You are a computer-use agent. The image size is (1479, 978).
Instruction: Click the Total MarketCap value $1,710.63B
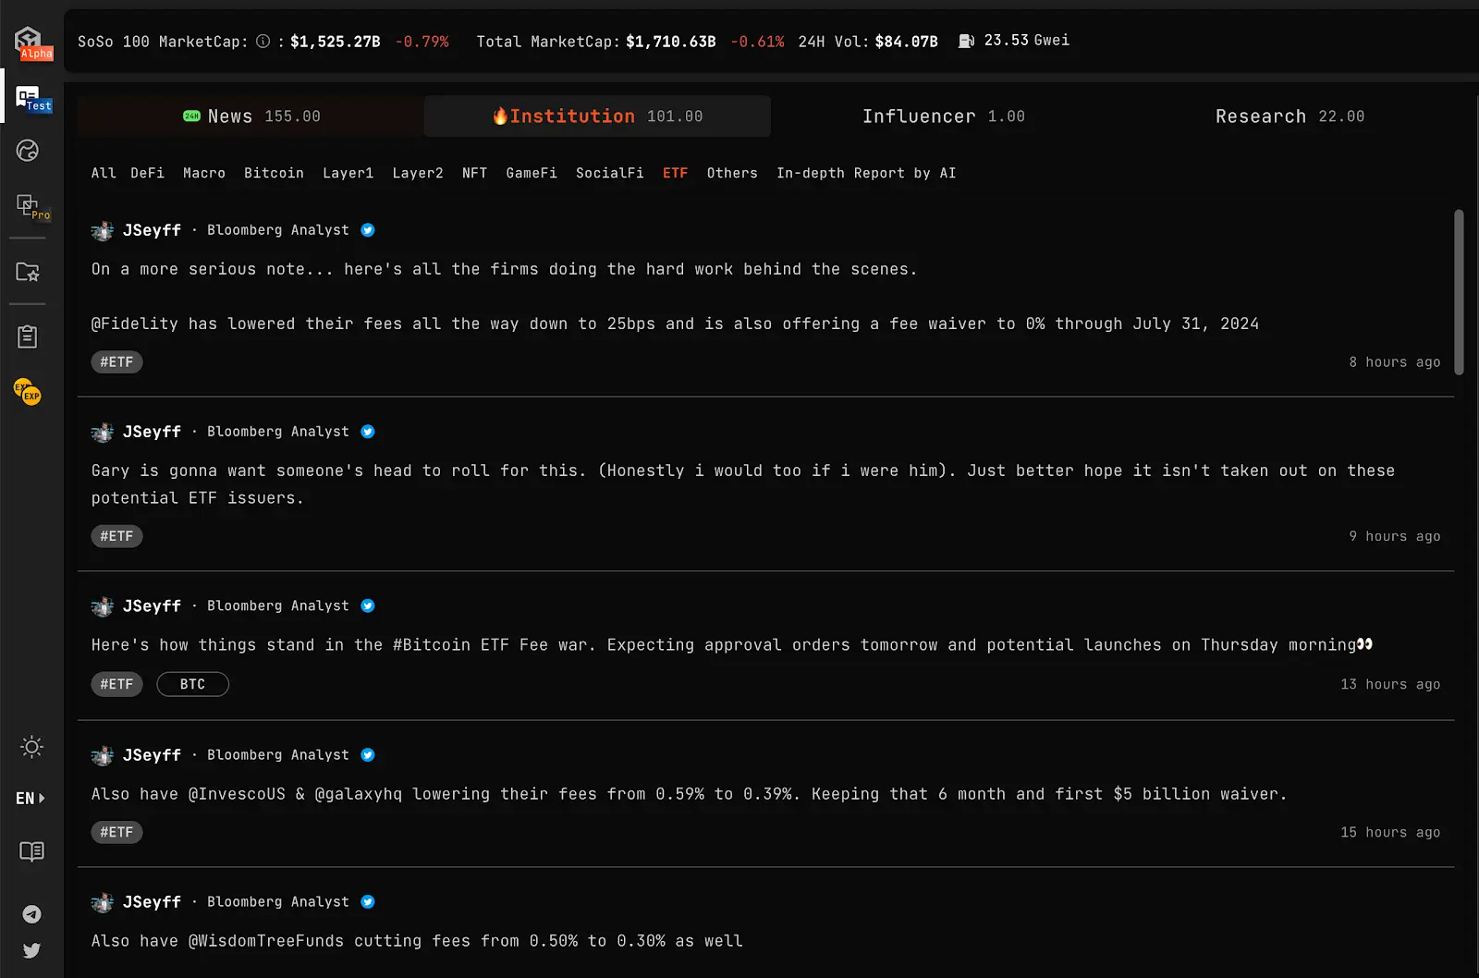671,42
